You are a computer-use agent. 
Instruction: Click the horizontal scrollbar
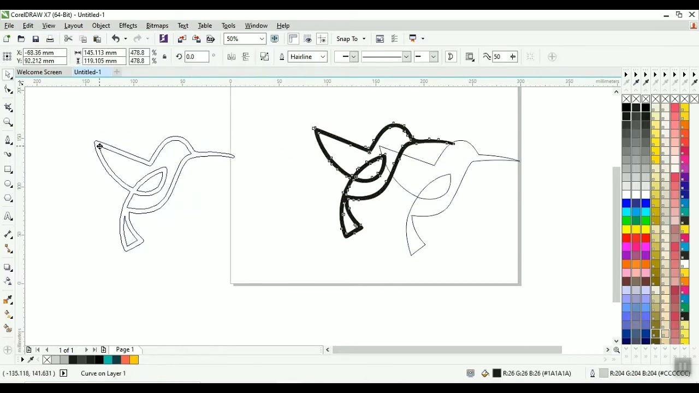pyautogui.click(x=447, y=350)
